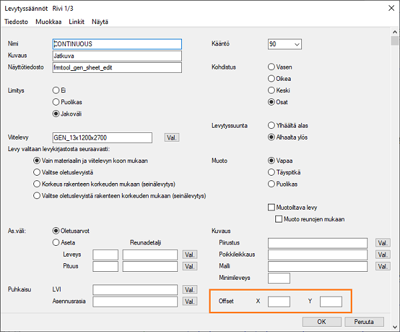Click Val. button next to Viitelevy
The height and width of the screenshot is (332, 400).
pos(171,138)
